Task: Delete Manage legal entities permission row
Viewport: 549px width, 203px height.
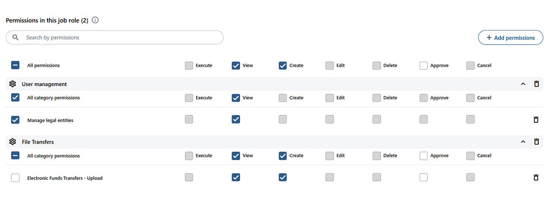Action: [x=536, y=120]
